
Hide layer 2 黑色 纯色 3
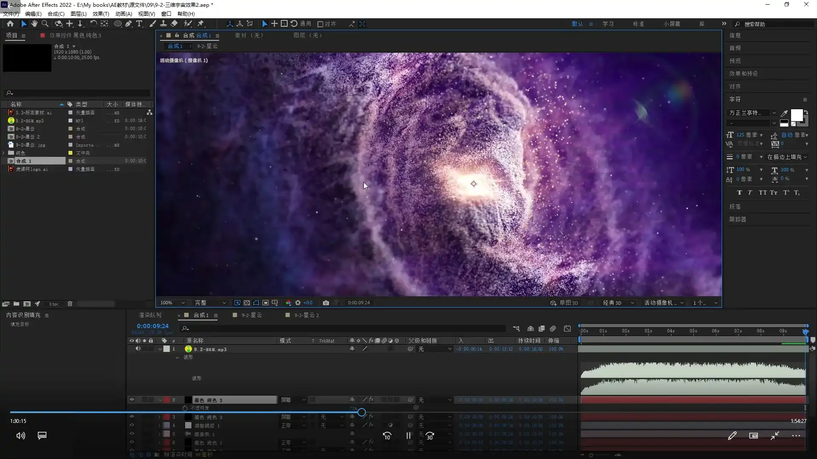coord(131,399)
